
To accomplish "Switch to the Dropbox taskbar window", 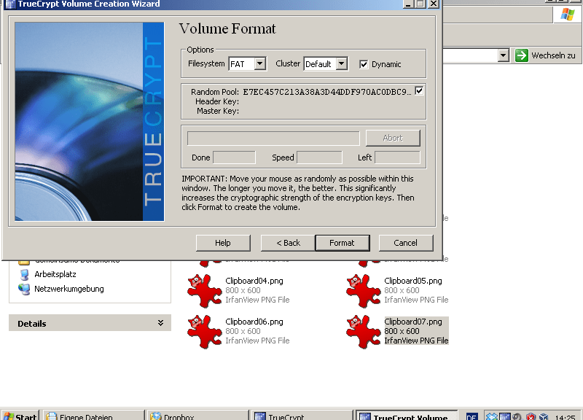I will tap(197, 416).
